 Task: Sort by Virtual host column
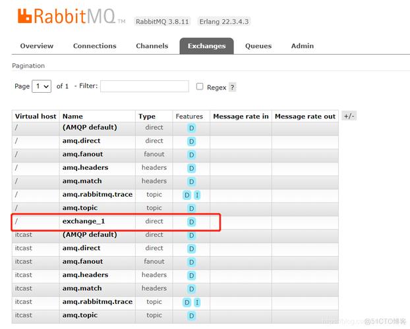coord(36,116)
